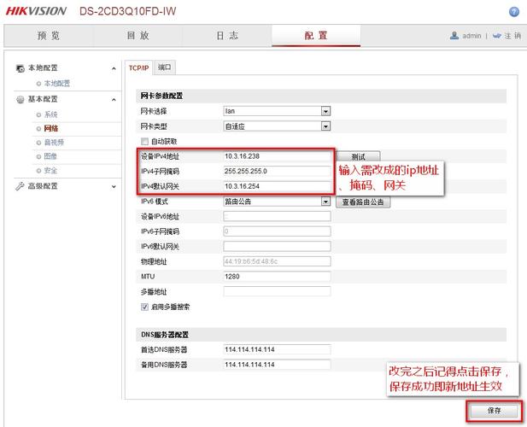This screenshot has width=527, height=427.
Task: Expand the 高级配置 section chevron
Action: (x=114, y=186)
